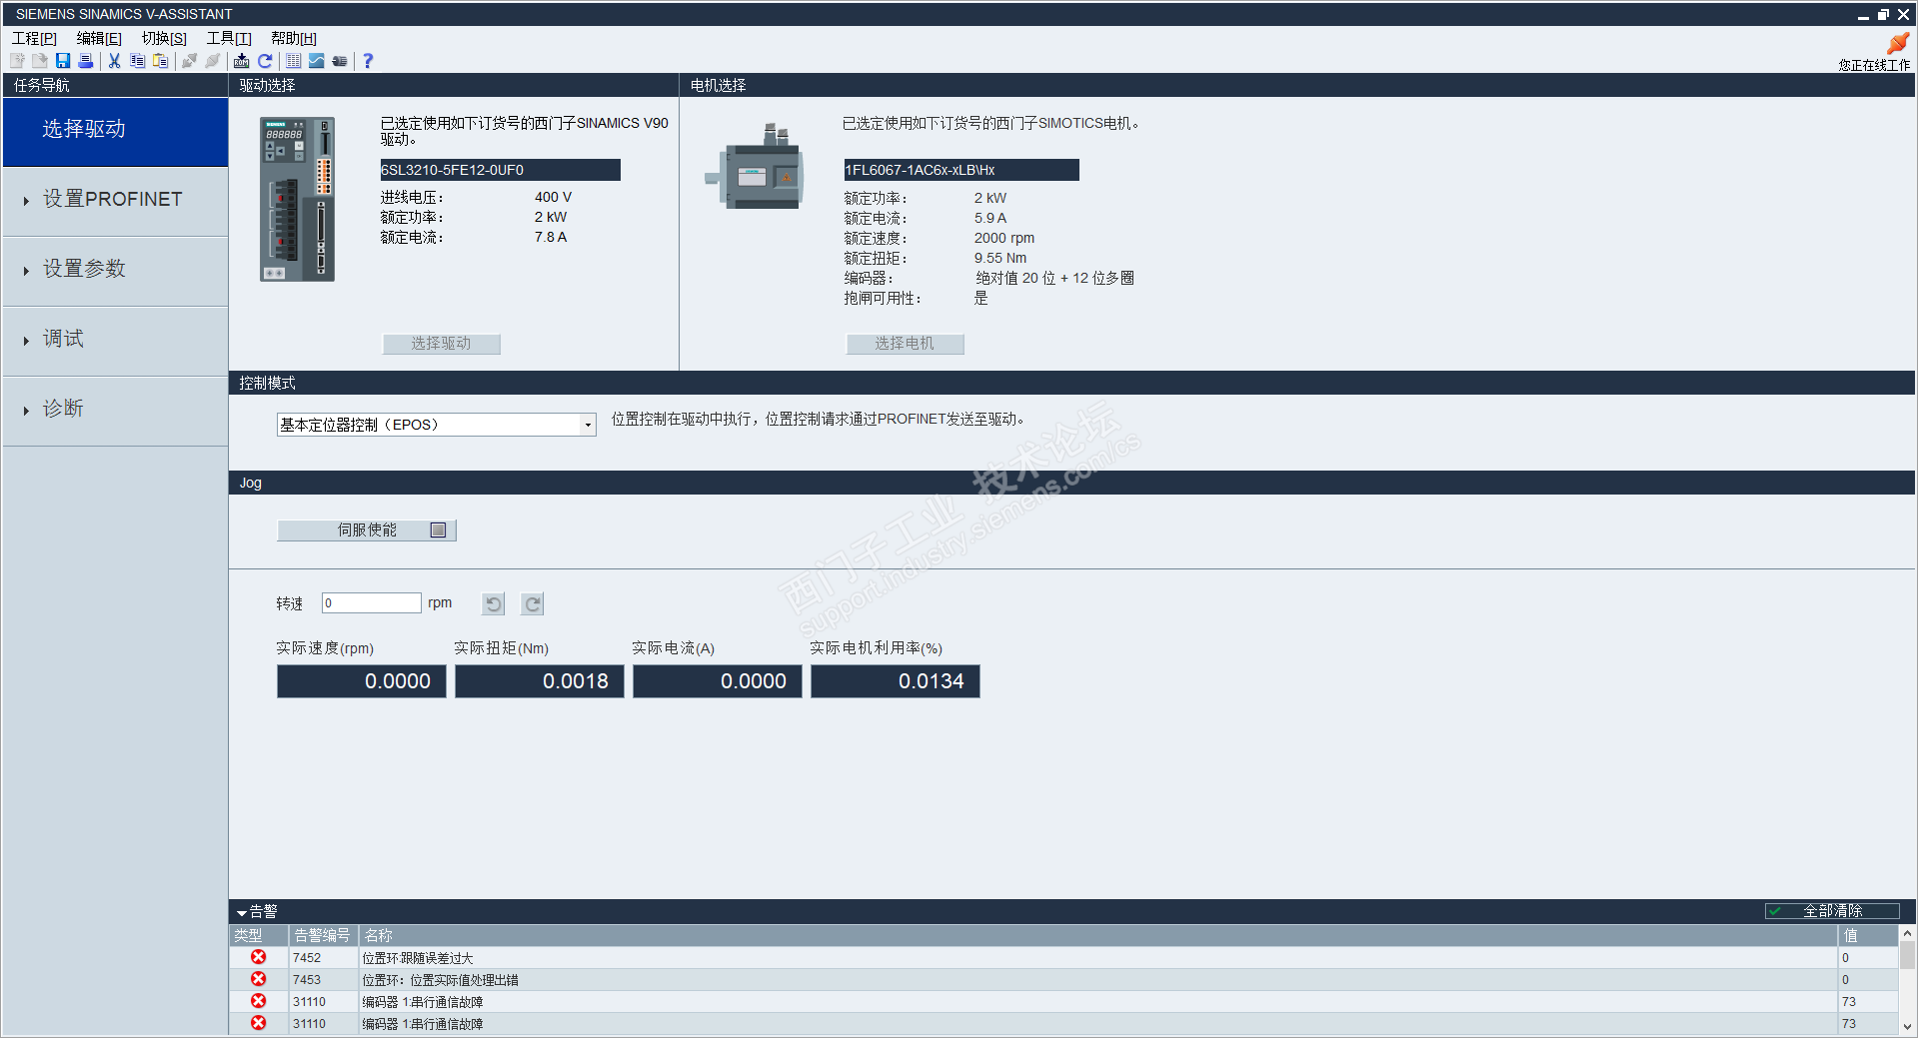This screenshot has height=1039, width=1919.
Task: Click the 告警编号 alarm column header
Action: pyautogui.click(x=323, y=935)
